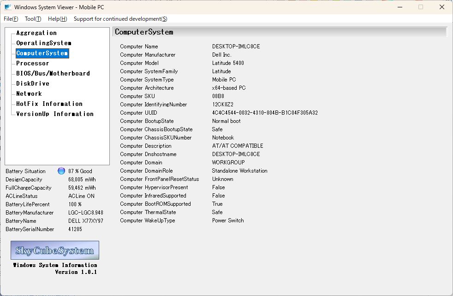The height and width of the screenshot is (296, 453).
Task: Open VersionUp Information entry
Action: 55,114
